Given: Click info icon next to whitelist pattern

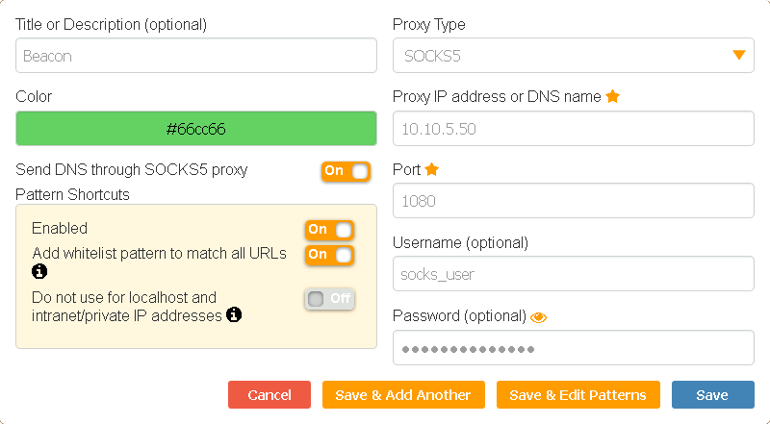Looking at the screenshot, I should pos(39,271).
